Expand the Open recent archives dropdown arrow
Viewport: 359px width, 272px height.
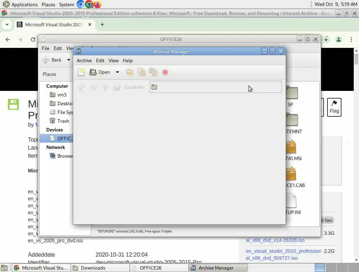[117, 72]
